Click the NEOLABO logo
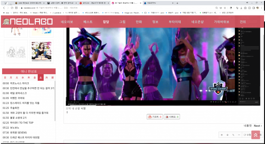The image size is (265, 144). coord(28,22)
